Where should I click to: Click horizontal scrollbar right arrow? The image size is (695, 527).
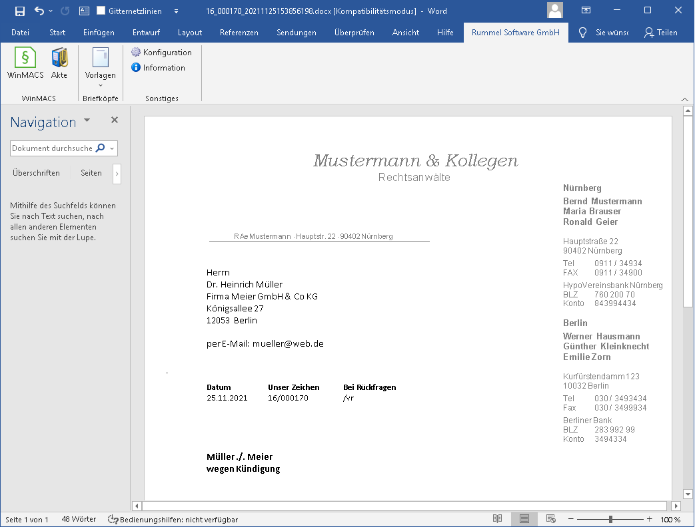(x=676, y=506)
